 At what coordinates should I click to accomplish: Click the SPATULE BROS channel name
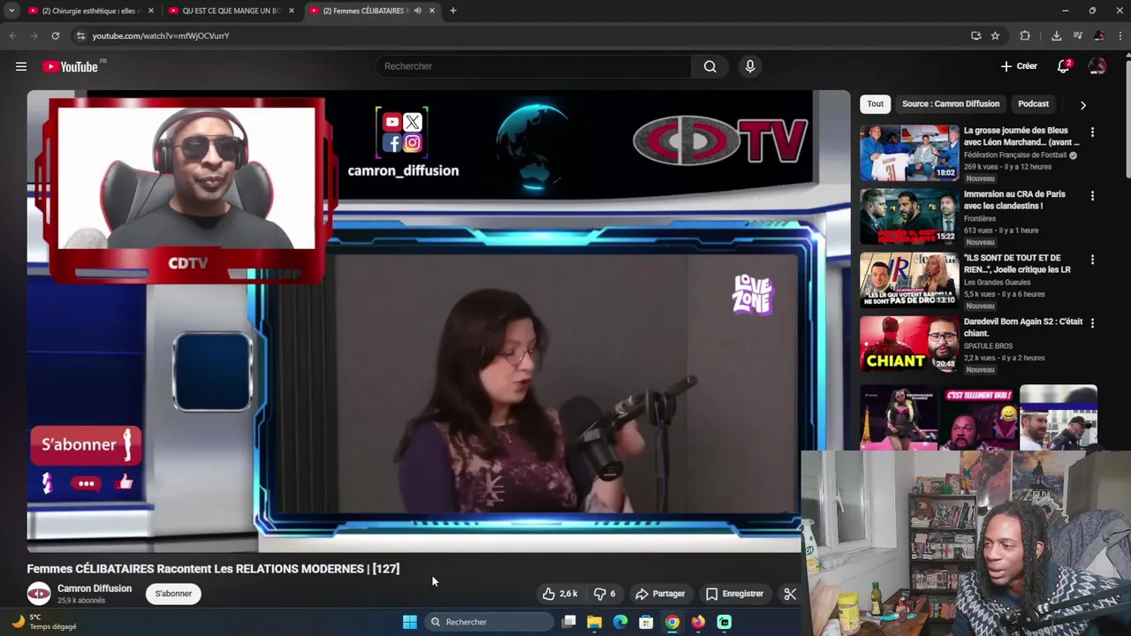point(988,346)
